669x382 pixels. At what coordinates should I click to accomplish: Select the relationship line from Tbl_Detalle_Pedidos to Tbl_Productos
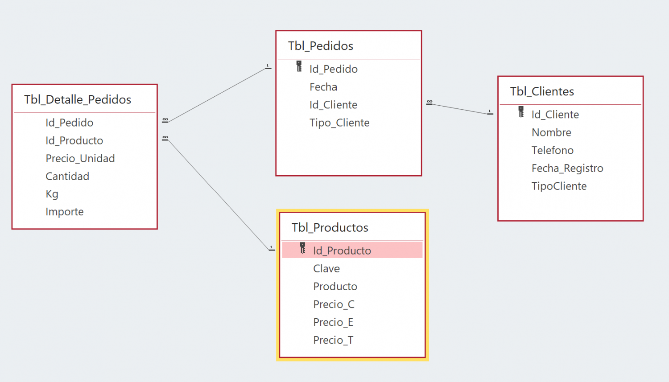[x=219, y=194]
